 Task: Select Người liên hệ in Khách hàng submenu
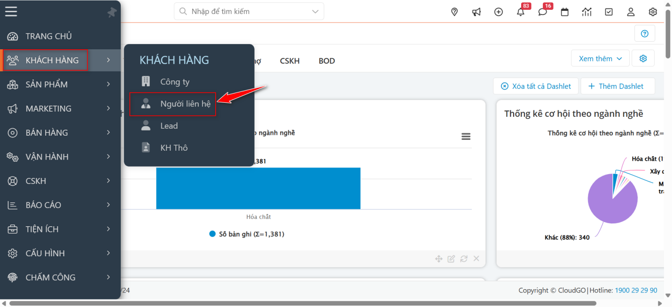(185, 104)
